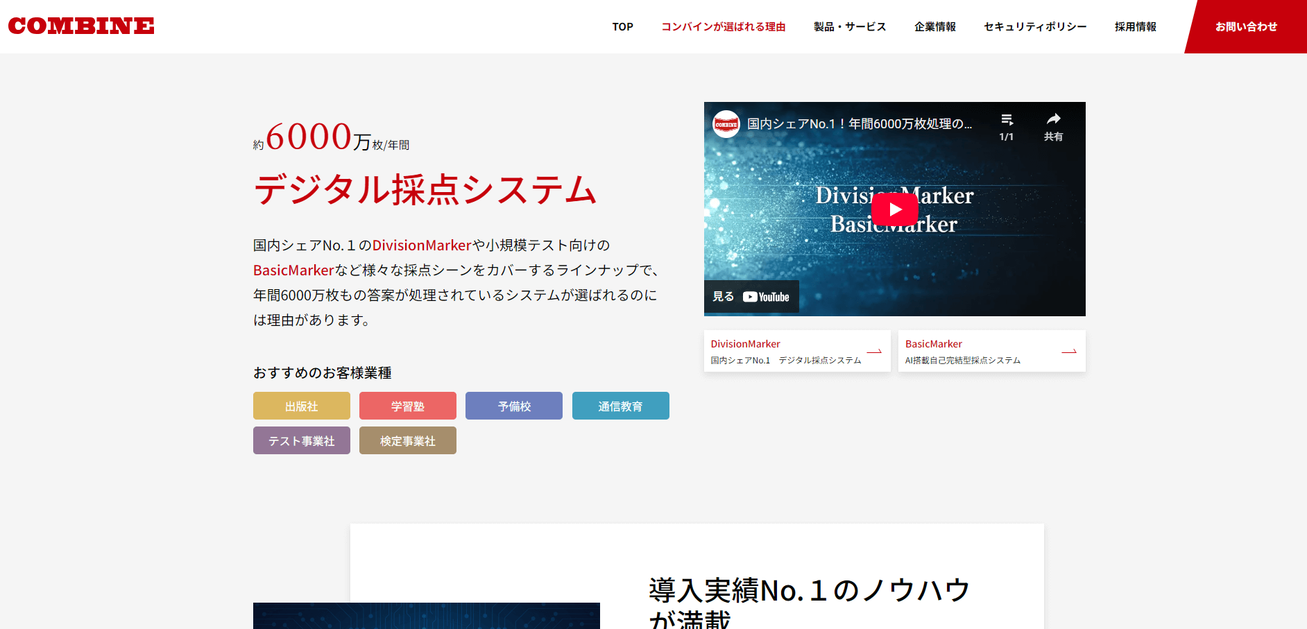Click the DivisionMarker inline text link
Screen dimensions: 1307x629
(422, 245)
